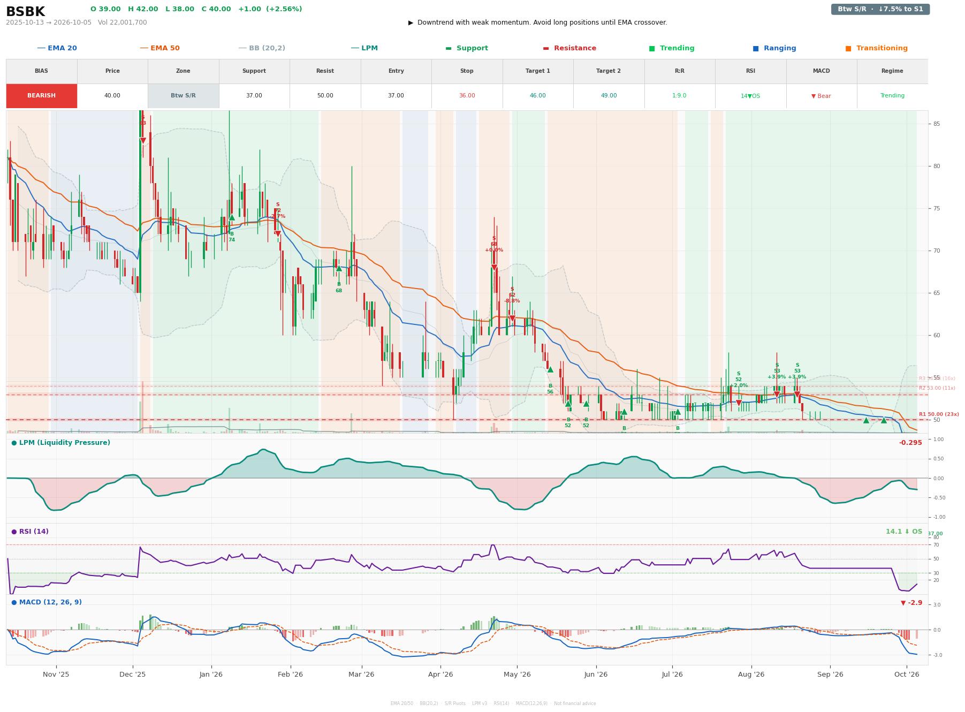Image resolution: width=965 pixels, height=712 pixels.
Task: Click the RSI reading 14.1 OS
Action: (904, 532)
